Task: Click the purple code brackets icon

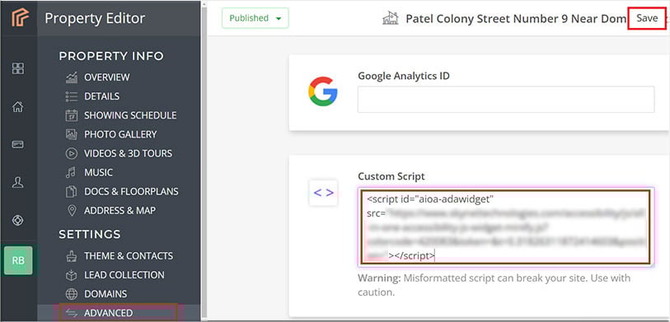Action: click(x=324, y=193)
